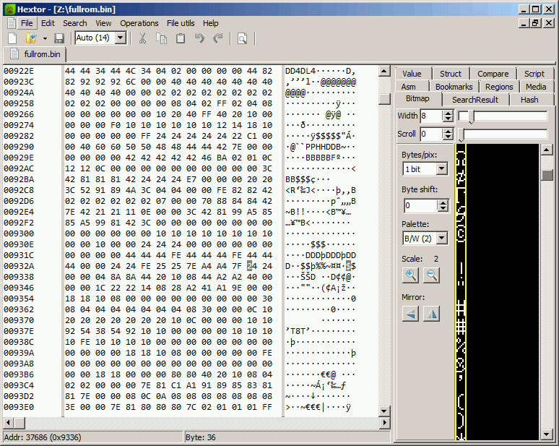Switch to the Media tab
559x446 pixels.
pyautogui.click(x=536, y=87)
